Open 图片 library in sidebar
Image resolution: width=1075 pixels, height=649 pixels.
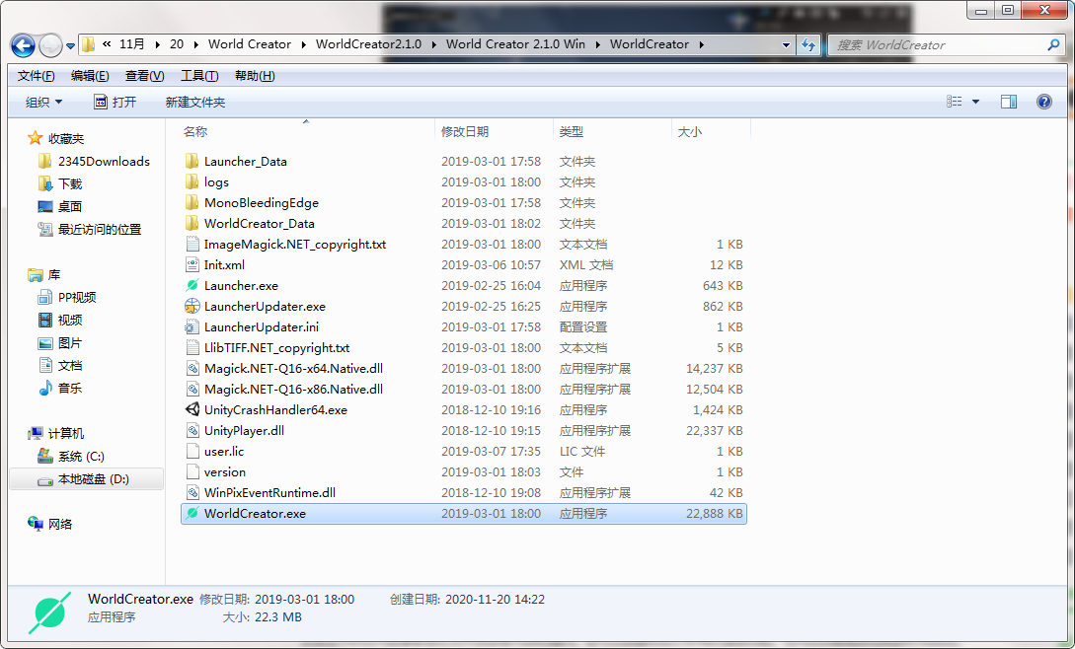click(x=70, y=342)
